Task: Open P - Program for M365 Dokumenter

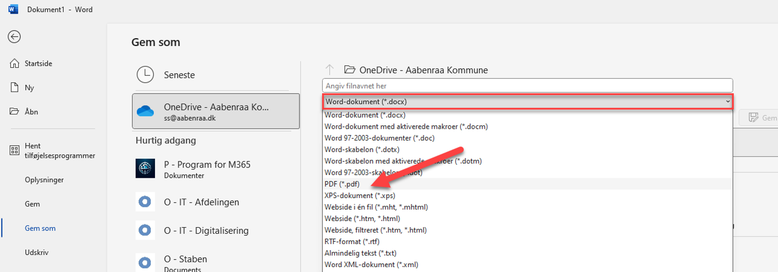Action: pyautogui.click(x=216, y=169)
